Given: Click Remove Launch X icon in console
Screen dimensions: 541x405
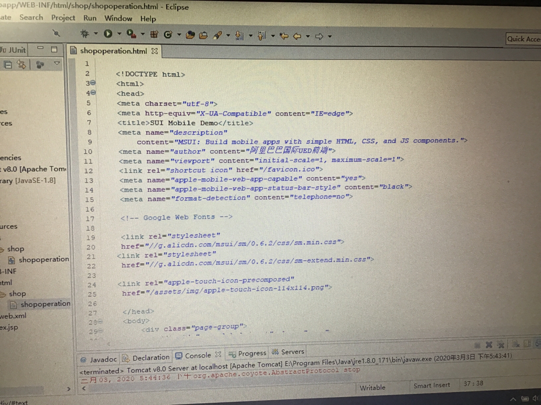Looking at the screenshot, I should tap(489, 345).
